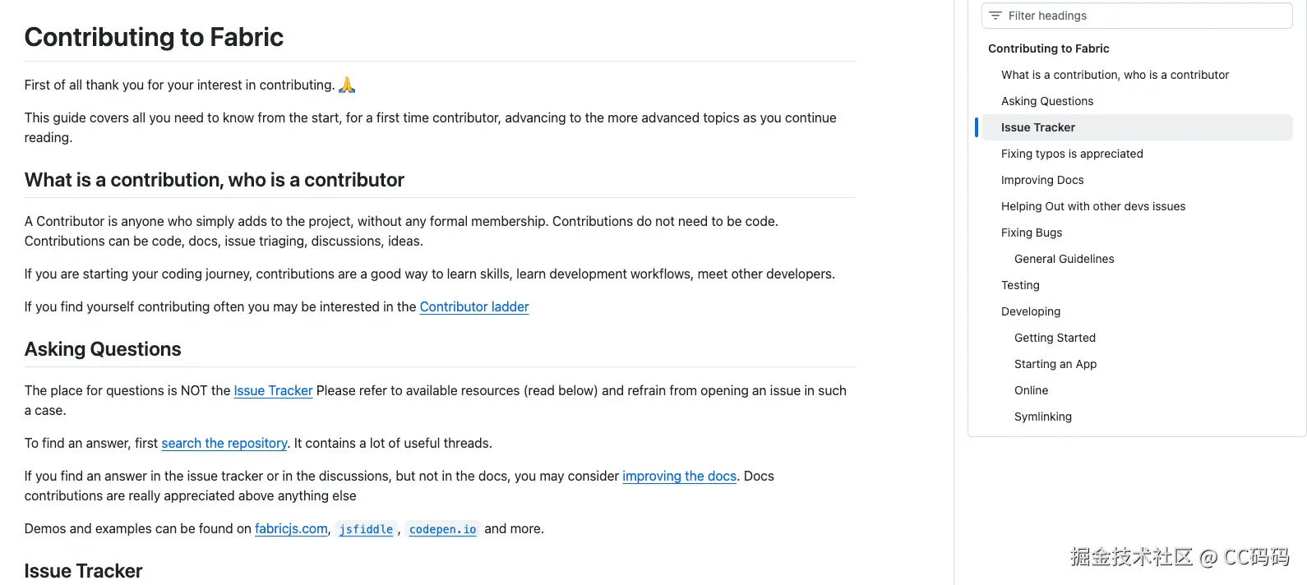
Task: Select Symlinking in the outline
Action: (x=1043, y=417)
